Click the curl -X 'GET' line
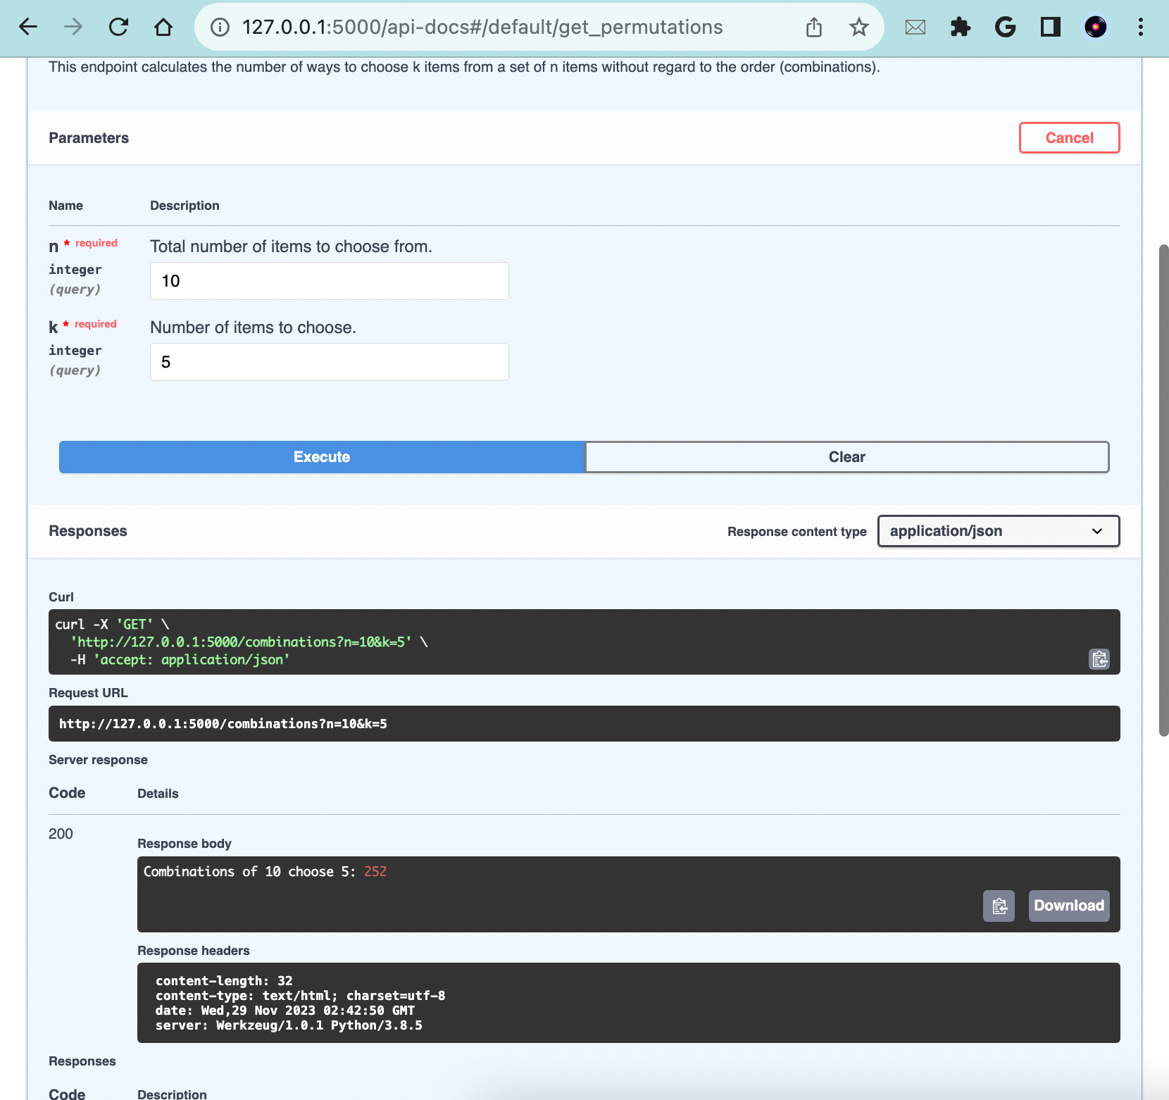Image resolution: width=1169 pixels, height=1100 pixels. pyautogui.click(x=112, y=625)
